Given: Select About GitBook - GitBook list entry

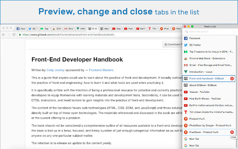Looking at the screenshot, I should [209, 85].
